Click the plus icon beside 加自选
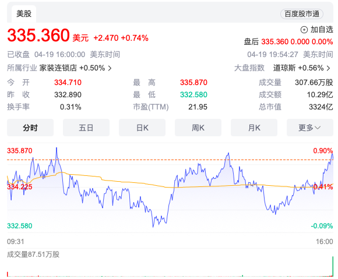This screenshot has height=279, width=338. click(304, 30)
